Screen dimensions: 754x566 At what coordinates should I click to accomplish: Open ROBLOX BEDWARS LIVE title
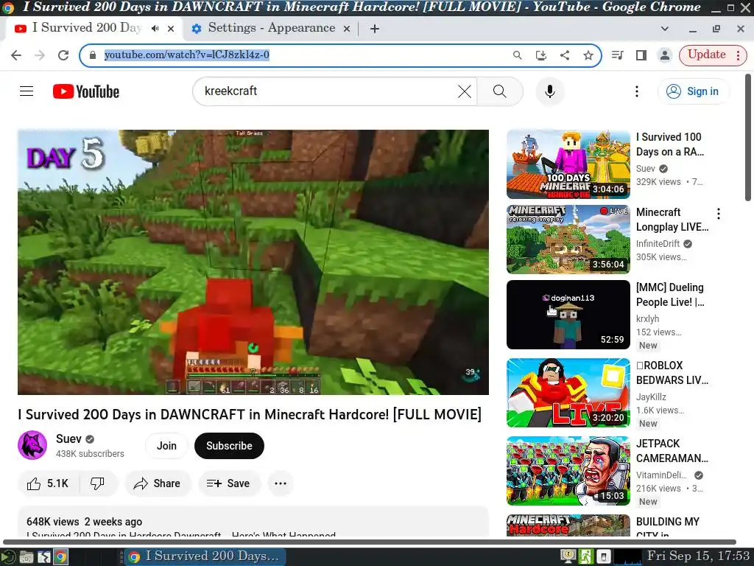[x=672, y=372]
